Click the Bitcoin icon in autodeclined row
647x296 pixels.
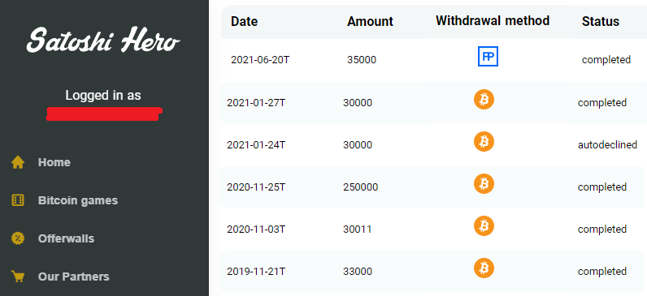[484, 142]
